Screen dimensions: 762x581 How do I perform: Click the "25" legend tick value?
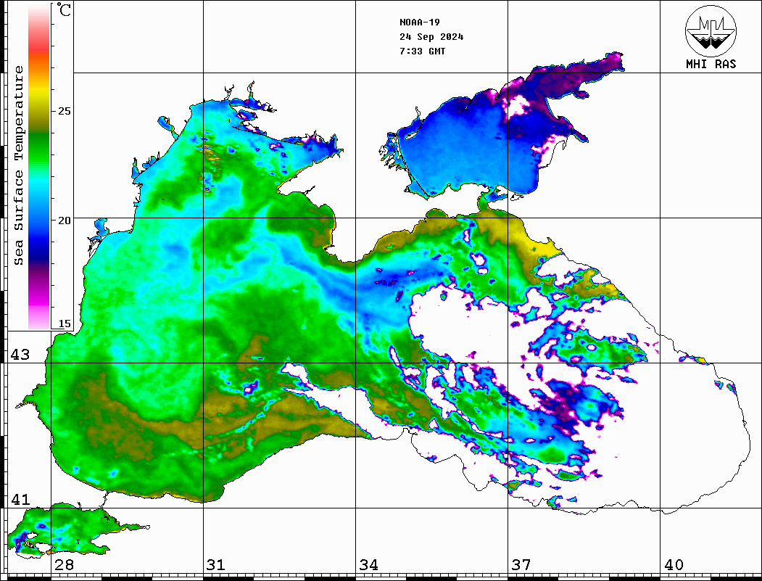tap(64, 111)
